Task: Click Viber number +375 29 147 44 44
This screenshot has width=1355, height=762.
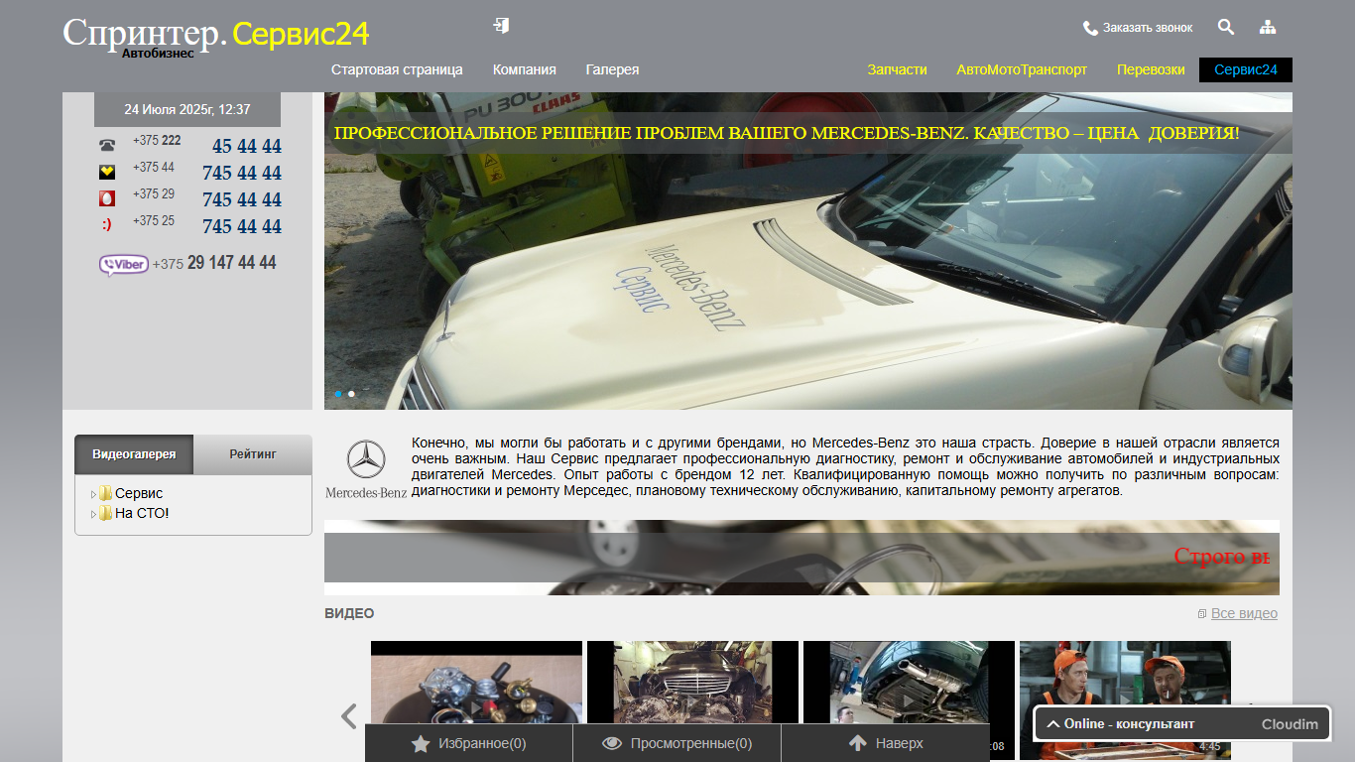Action: 214,263
